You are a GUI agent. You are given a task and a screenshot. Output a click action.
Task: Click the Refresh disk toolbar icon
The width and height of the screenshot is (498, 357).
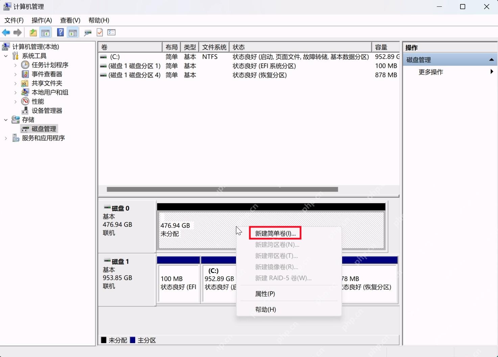(x=88, y=32)
